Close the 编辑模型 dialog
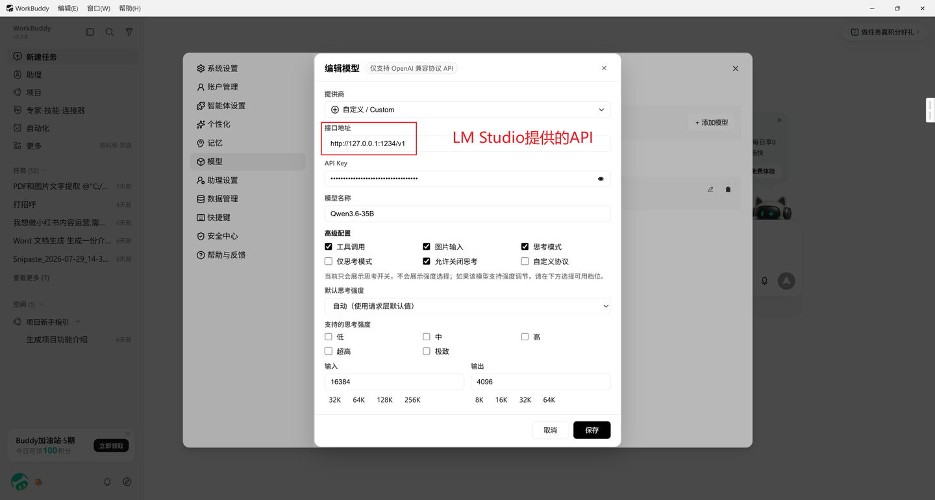This screenshot has width=935, height=500. coord(604,68)
